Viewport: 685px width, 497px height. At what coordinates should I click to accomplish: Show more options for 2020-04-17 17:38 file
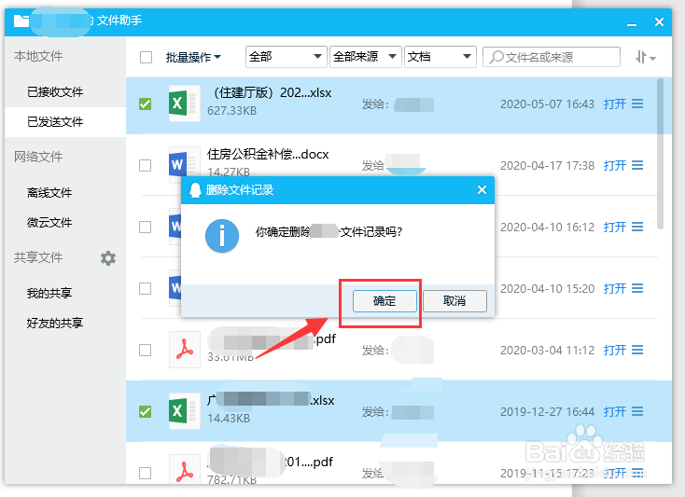637,165
